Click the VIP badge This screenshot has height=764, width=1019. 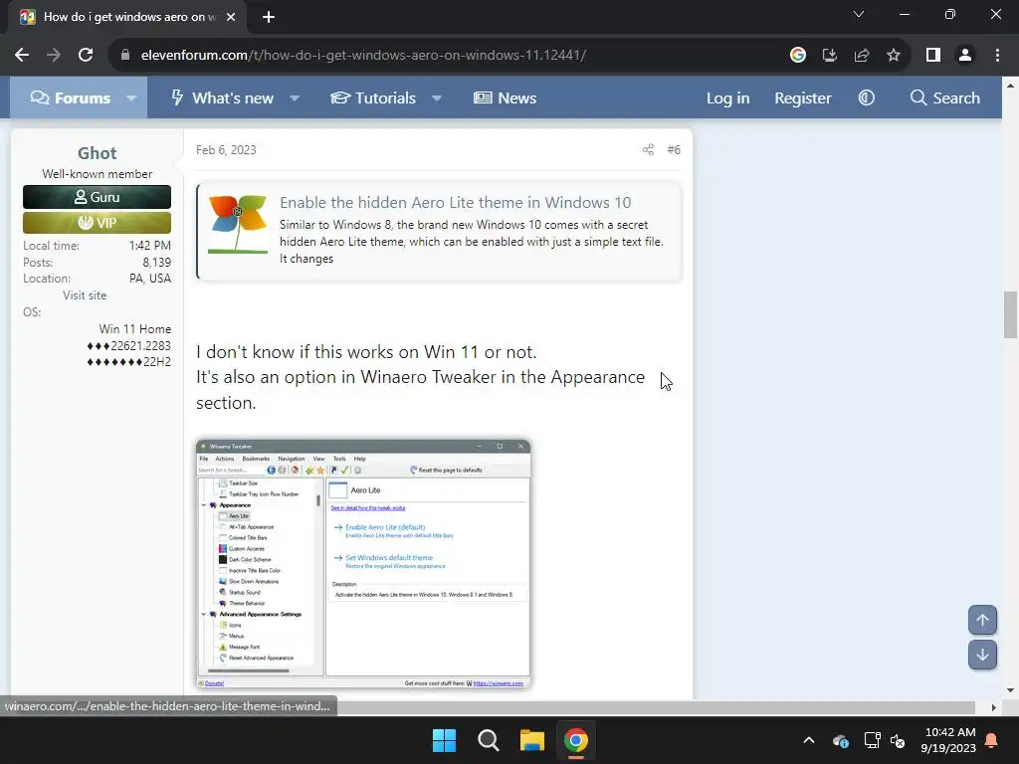click(97, 223)
